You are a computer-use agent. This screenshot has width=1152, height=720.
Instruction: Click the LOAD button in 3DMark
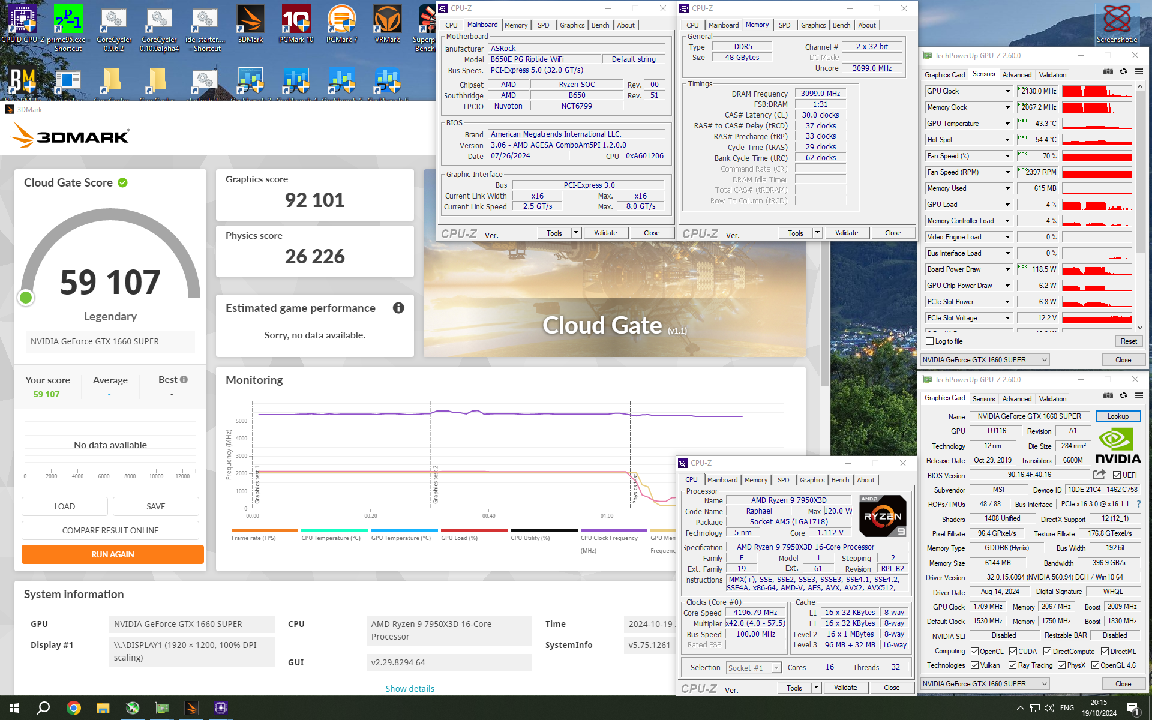click(x=65, y=506)
